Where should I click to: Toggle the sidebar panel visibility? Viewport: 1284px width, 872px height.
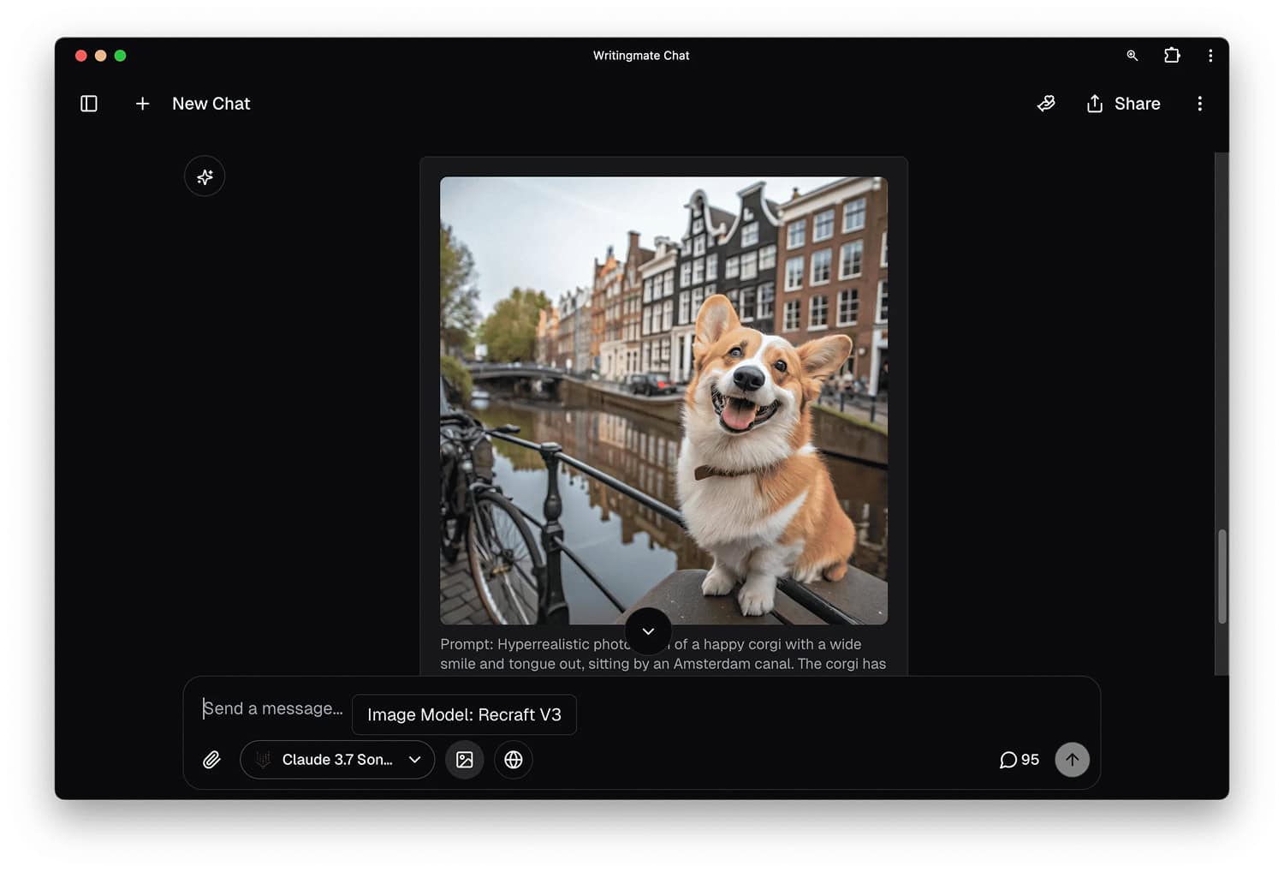coord(88,103)
